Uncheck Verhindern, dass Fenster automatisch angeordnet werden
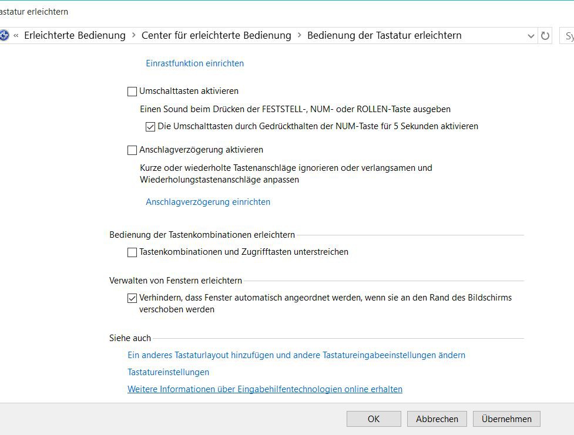Viewport: 574px width, 435px height. pyautogui.click(x=132, y=298)
